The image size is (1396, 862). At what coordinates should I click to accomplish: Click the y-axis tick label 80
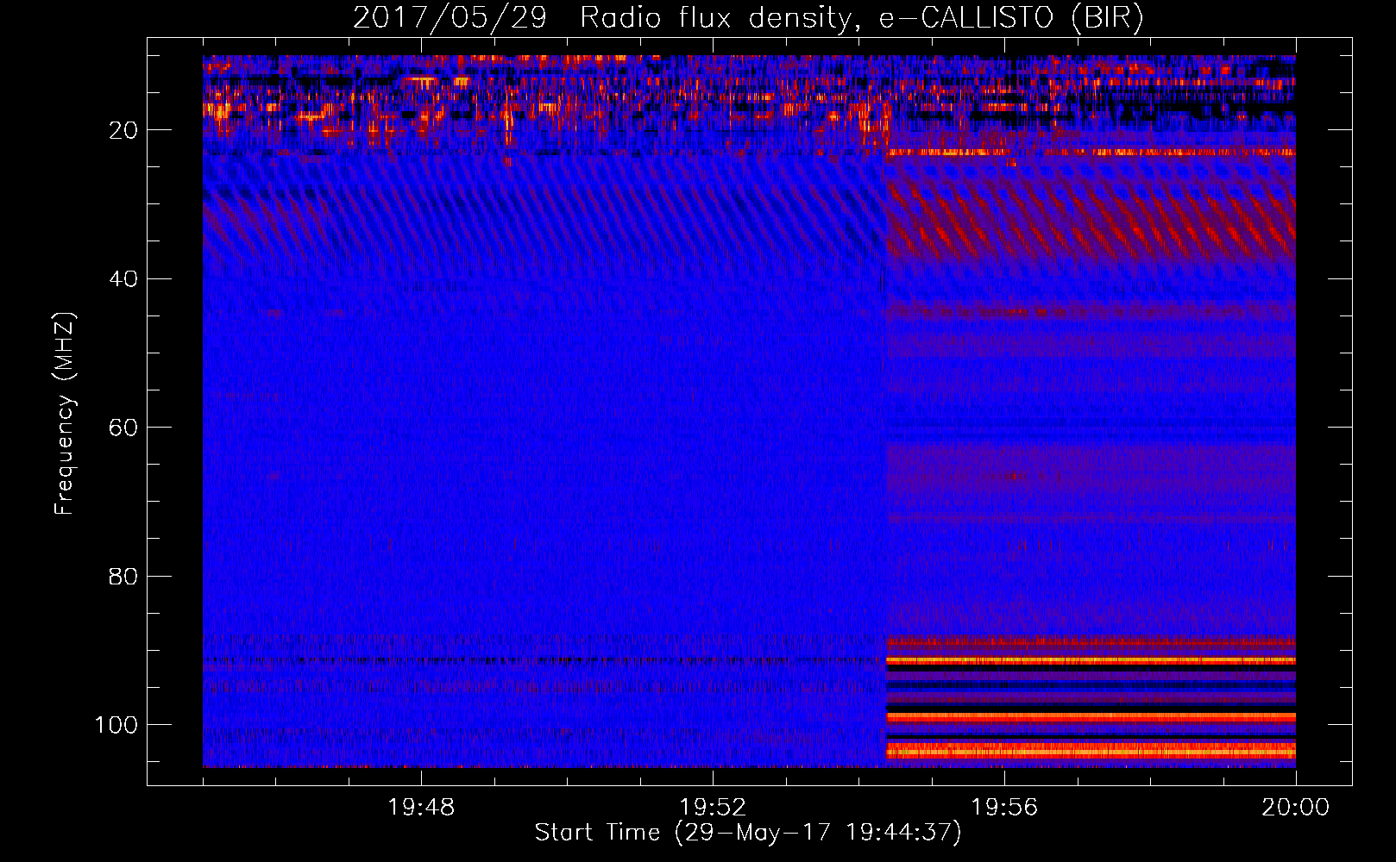coord(123,576)
